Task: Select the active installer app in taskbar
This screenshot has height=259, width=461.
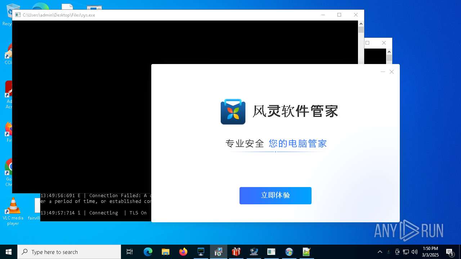Action: 219,252
